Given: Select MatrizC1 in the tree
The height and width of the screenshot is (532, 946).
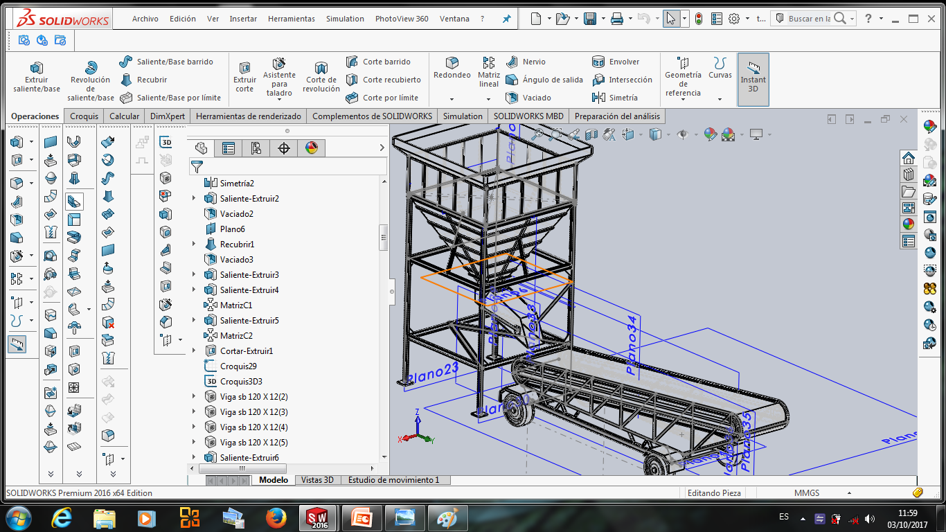Looking at the screenshot, I should 236,305.
